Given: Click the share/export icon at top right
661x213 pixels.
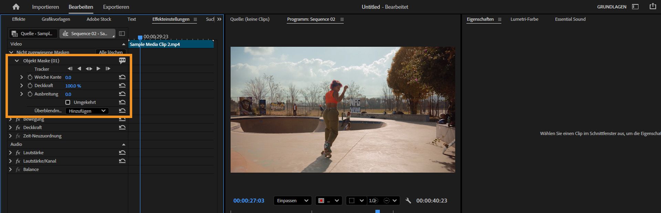Looking at the screenshot, I should [x=652, y=7].
